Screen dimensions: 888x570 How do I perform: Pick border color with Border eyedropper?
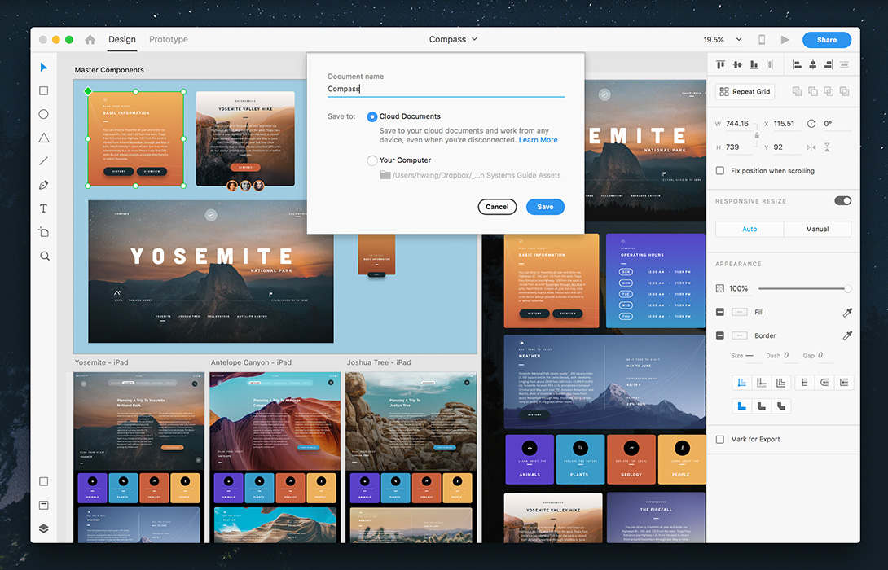coord(847,335)
